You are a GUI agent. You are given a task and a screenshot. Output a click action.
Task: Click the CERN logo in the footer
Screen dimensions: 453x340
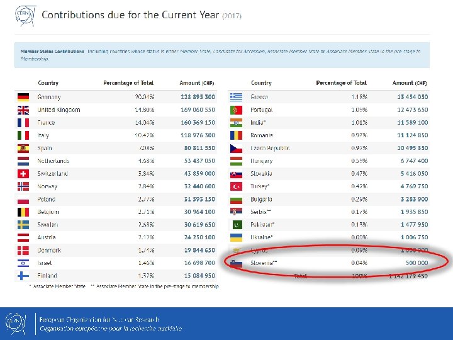[x=16, y=324]
